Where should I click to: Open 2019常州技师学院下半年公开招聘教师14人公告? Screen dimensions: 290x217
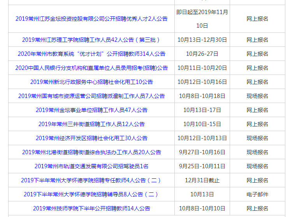(91, 208)
